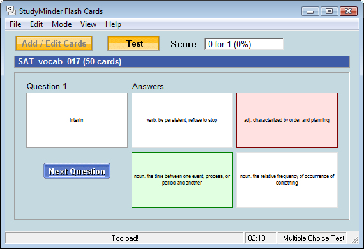Go to the Next Question
This screenshot has height=249, width=364.
tap(77, 171)
